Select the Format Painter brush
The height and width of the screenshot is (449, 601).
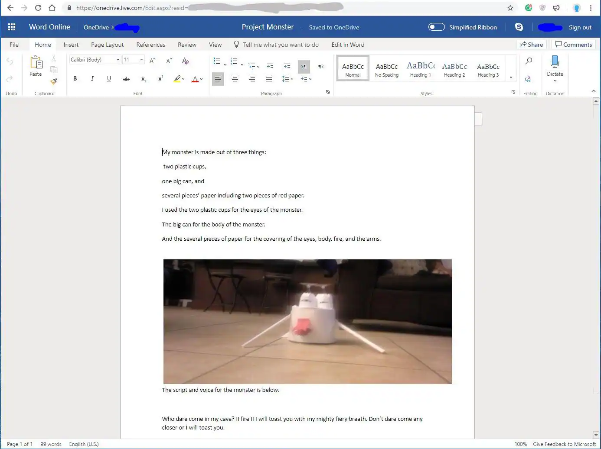pos(54,81)
